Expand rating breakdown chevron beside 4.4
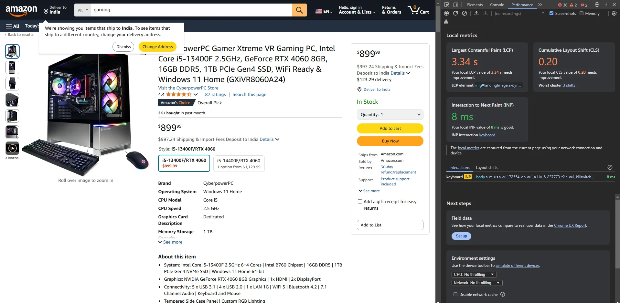The image size is (620, 303). point(196,94)
